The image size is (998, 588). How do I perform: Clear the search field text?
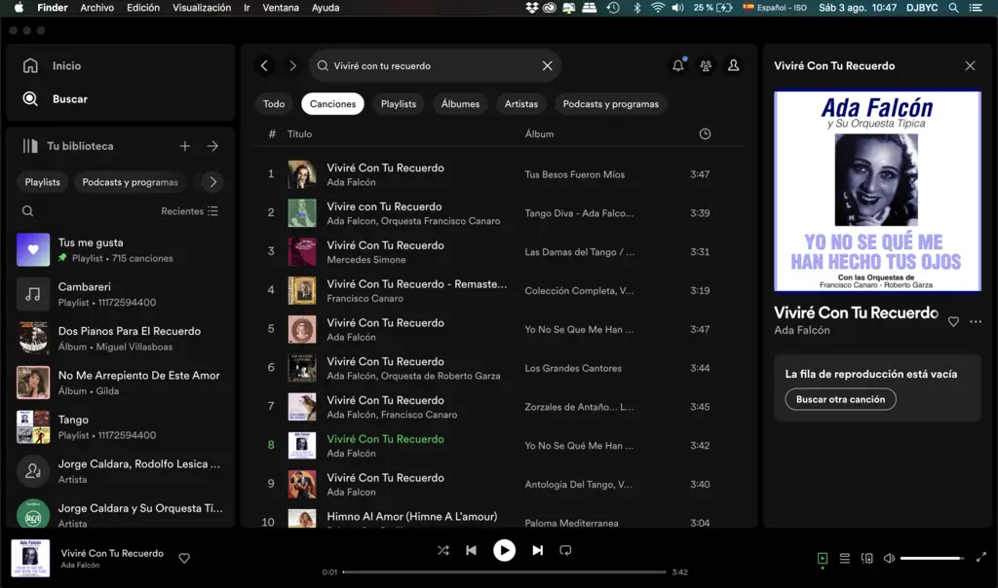click(547, 65)
